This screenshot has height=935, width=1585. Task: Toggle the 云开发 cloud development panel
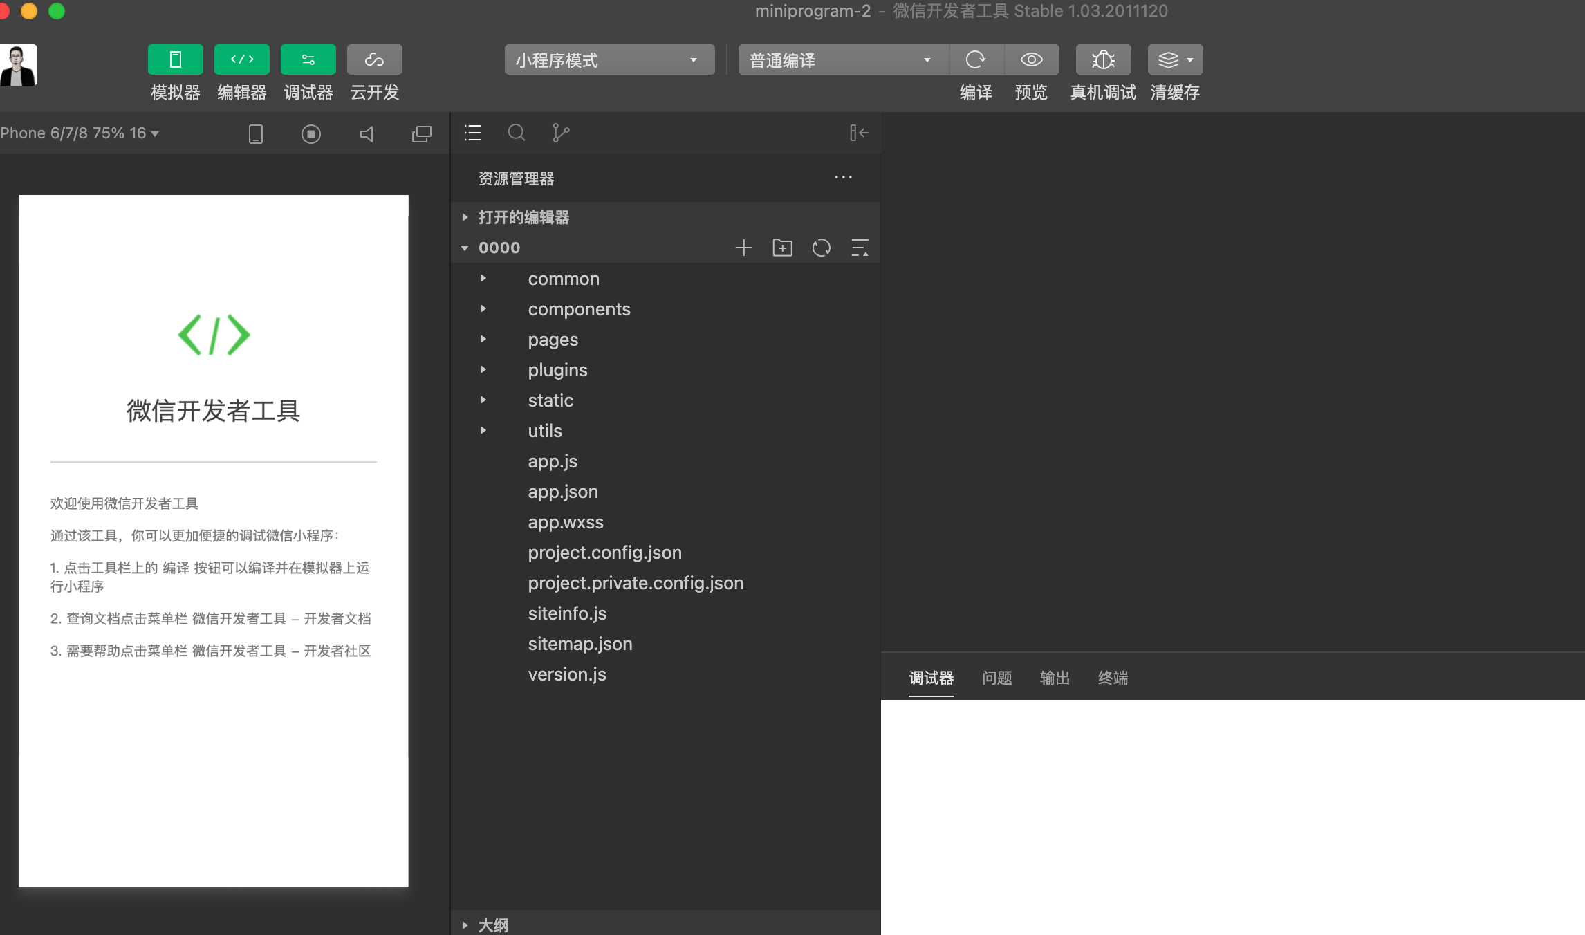[374, 59]
